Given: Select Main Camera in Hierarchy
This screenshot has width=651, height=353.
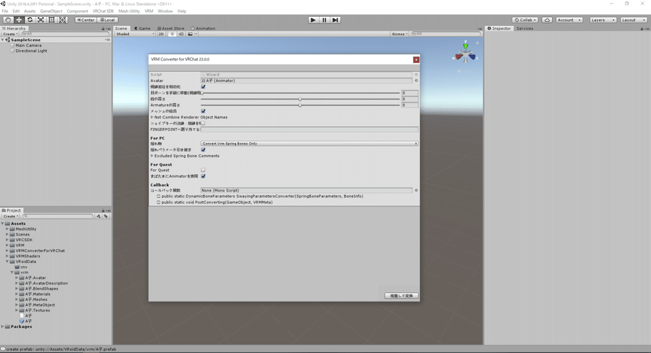Looking at the screenshot, I should (25, 45).
